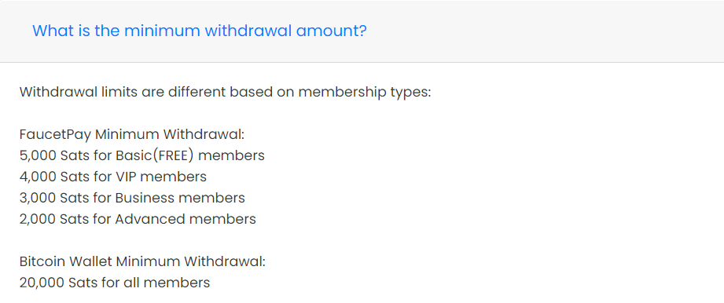This screenshot has height=303, width=724.
Task: Click the '5,000' amount text
Action: click(x=38, y=156)
